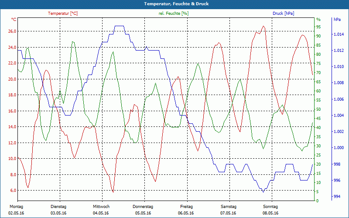Click the '95' humidity axis value

click(318, 27)
